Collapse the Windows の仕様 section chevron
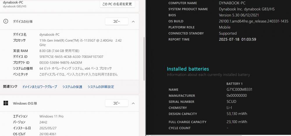291x136 pixels. click(133, 103)
